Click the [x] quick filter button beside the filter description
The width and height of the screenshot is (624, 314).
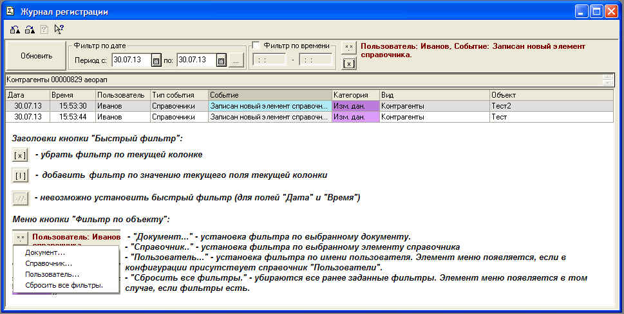click(348, 64)
